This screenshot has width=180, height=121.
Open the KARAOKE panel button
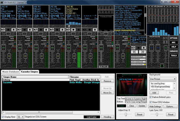(174, 51)
